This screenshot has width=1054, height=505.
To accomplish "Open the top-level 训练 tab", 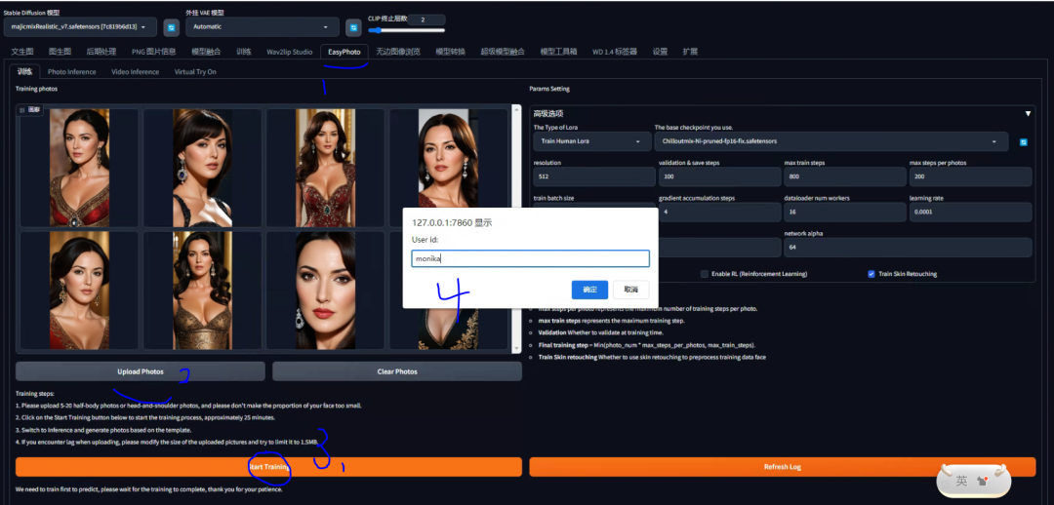I will pyautogui.click(x=244, y=52).
